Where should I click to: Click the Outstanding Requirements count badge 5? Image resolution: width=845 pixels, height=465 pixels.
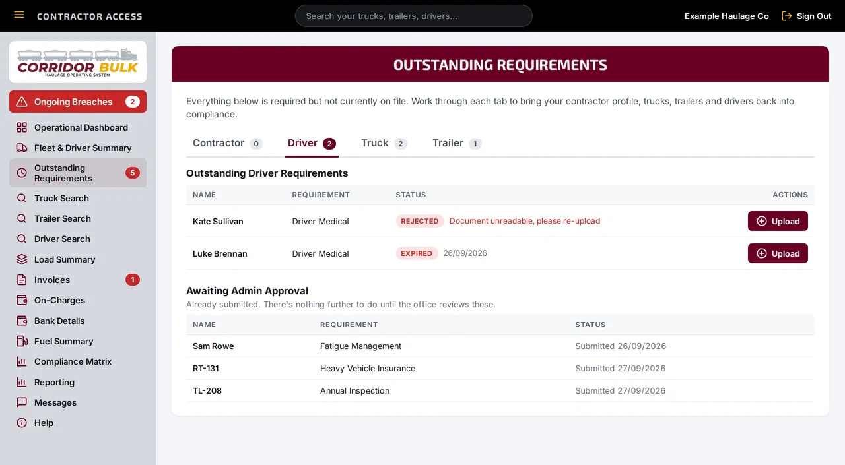click(x=133, y=173)
